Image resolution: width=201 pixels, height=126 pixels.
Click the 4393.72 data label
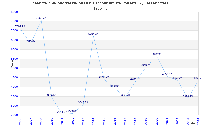click(104, 77)
